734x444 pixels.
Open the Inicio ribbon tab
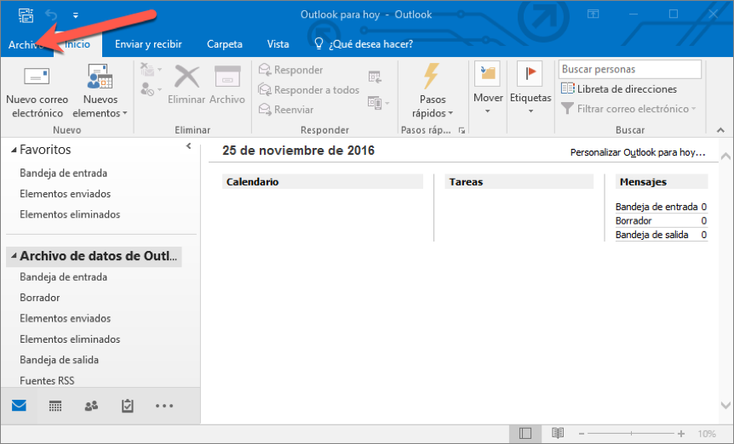[77, 44]
